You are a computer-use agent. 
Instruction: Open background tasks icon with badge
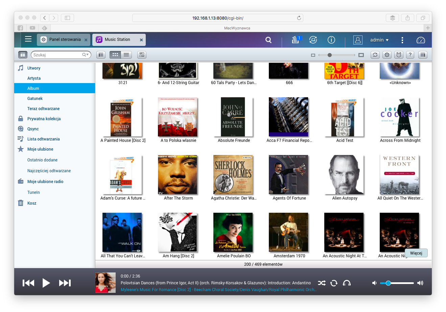(x=296, y=40)
